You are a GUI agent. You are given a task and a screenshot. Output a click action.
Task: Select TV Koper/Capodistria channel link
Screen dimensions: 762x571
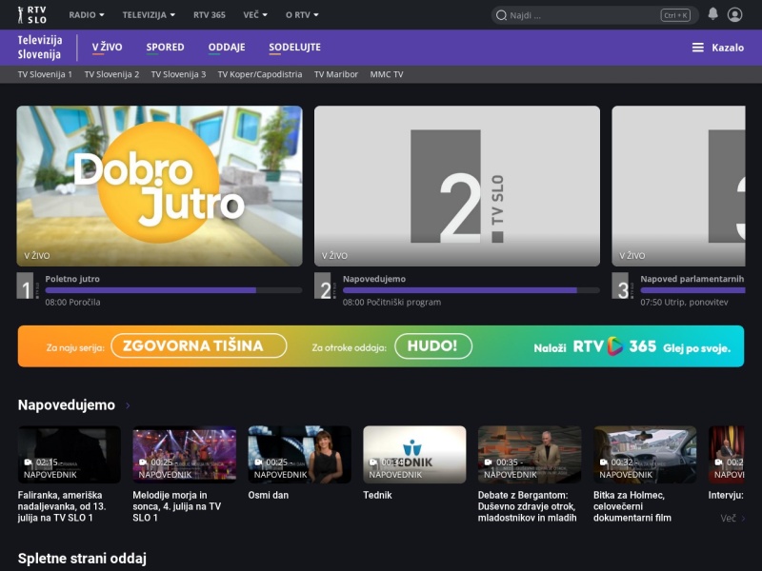point(259,74)
